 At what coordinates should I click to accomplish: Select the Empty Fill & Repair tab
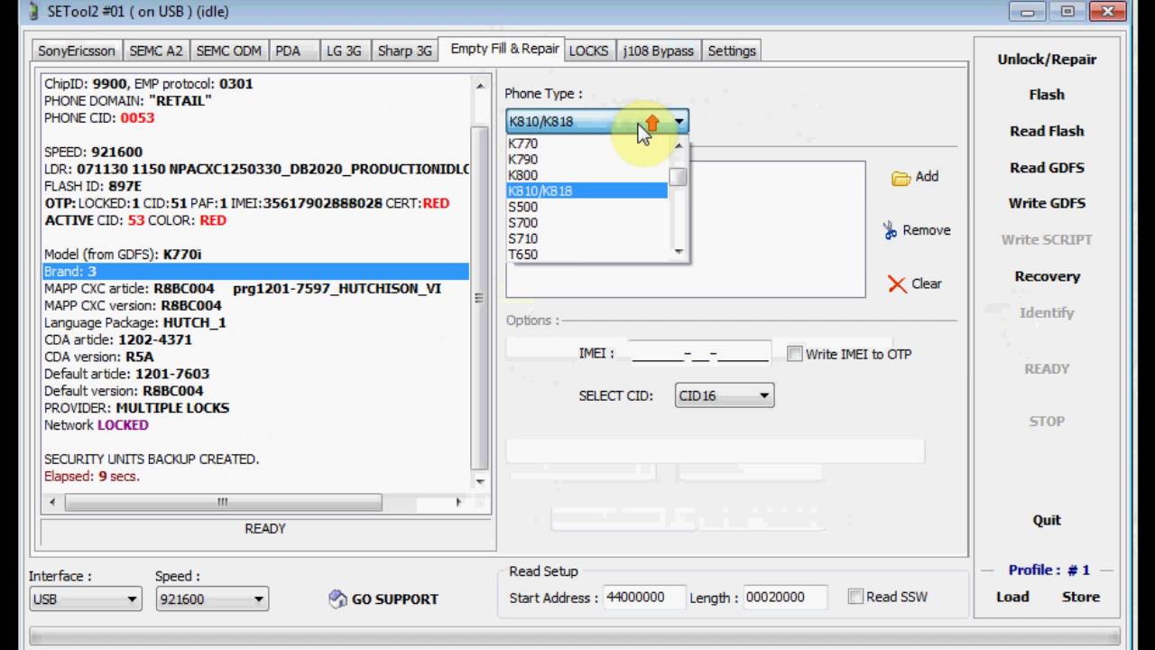click(x=504, y=50)
